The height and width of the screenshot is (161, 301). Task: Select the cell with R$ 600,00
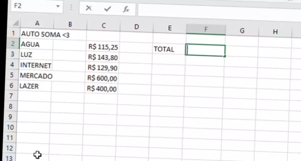click(102, 78)
